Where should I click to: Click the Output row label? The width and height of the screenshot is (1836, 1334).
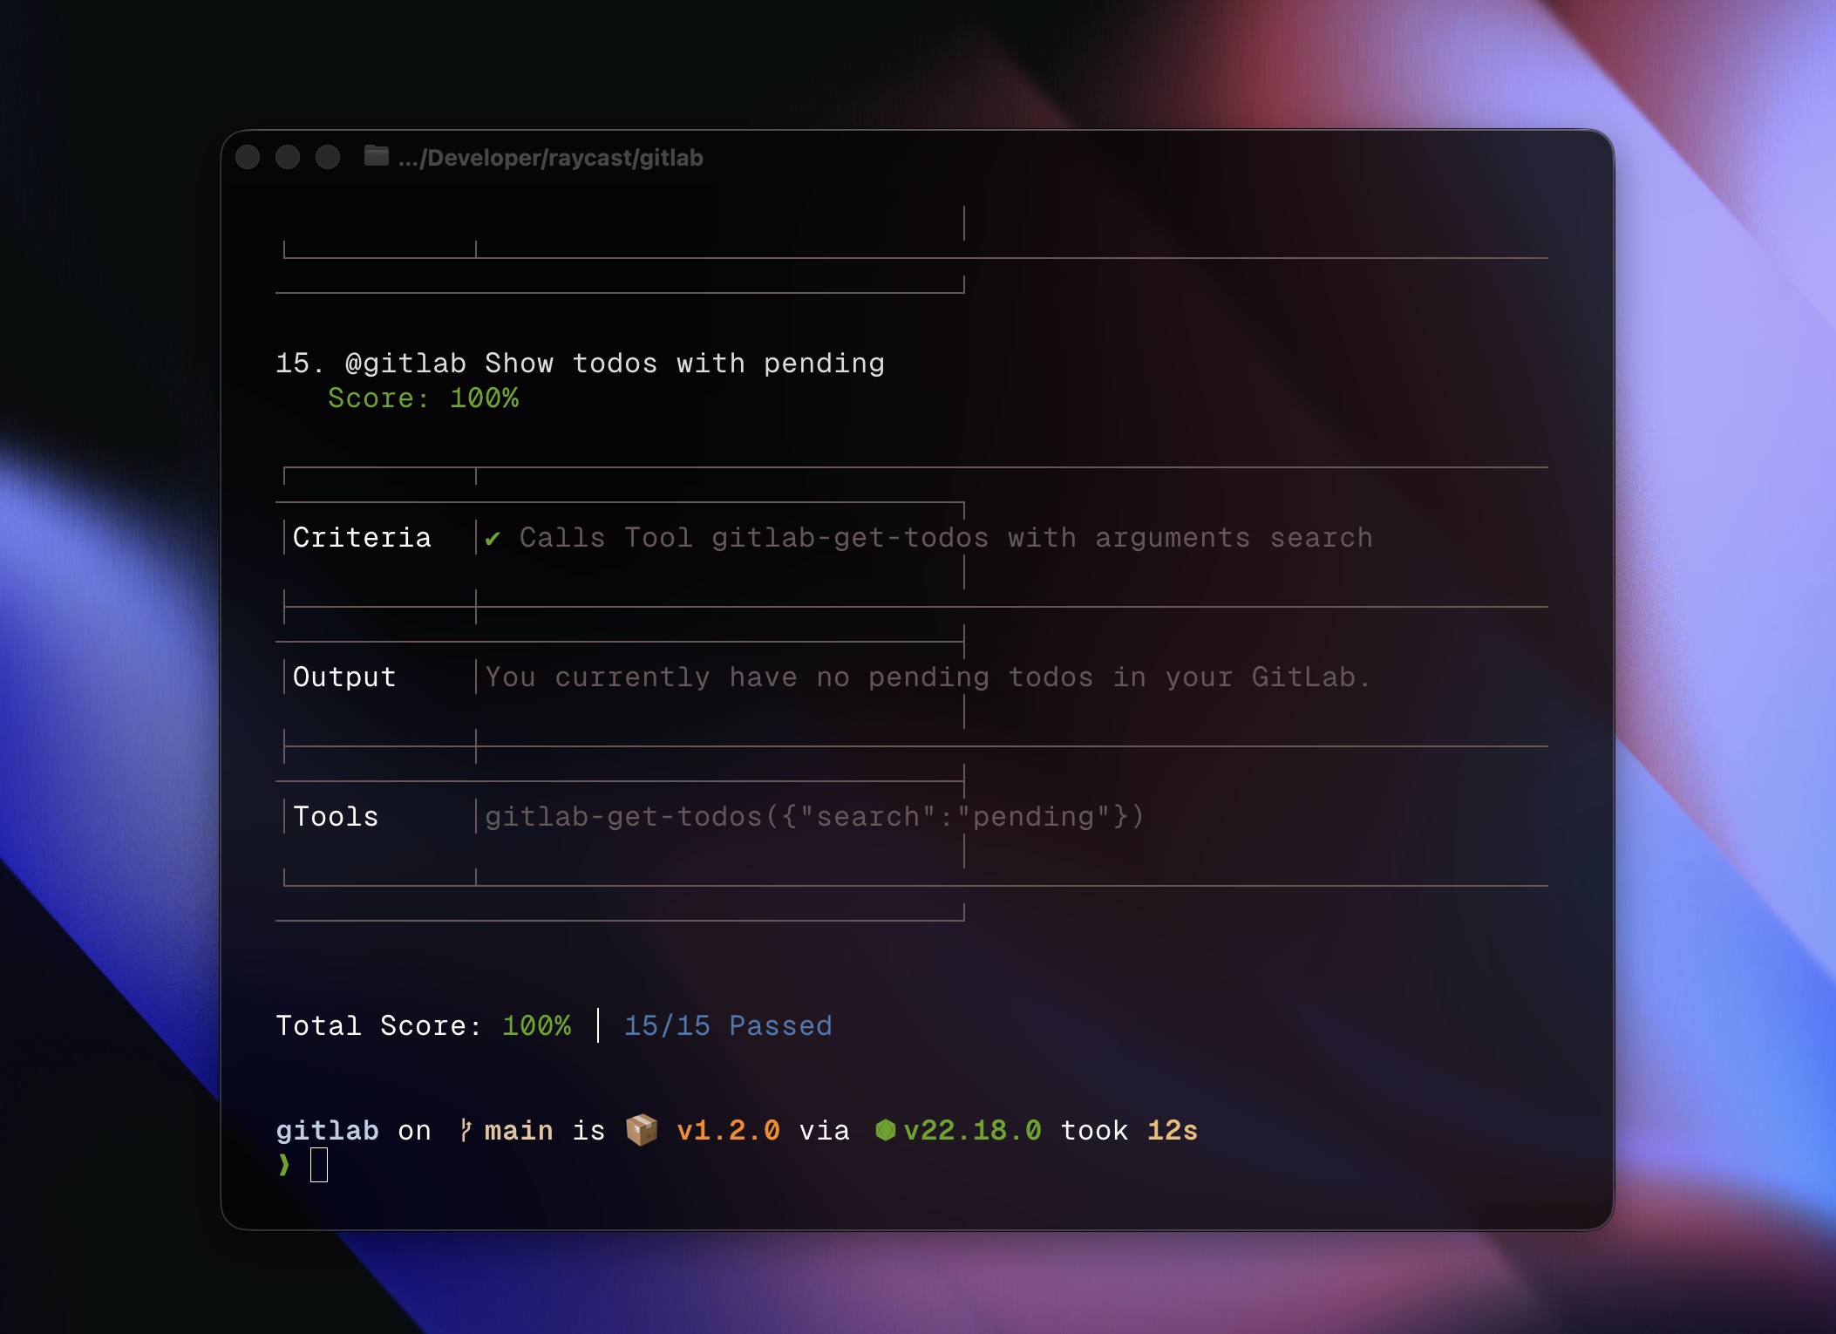tap(344, 677)
